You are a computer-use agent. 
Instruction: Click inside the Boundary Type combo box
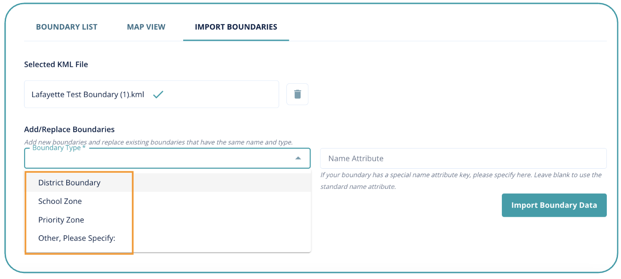[159, 159]
